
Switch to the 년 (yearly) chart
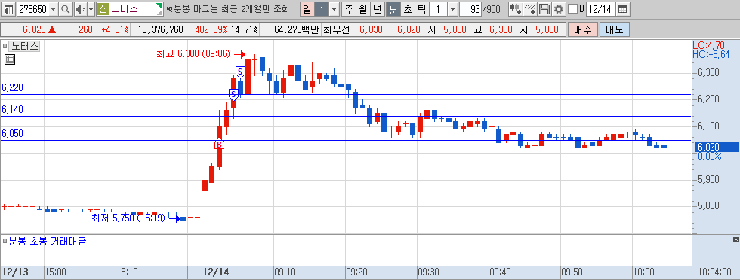point(377,8)
